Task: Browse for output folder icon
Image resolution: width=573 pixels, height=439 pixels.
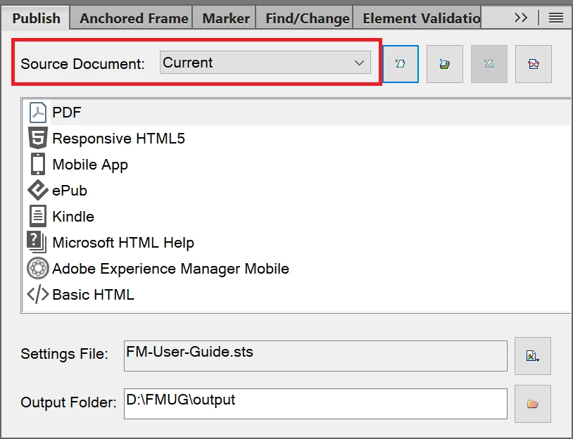Action: coord(532,404)
